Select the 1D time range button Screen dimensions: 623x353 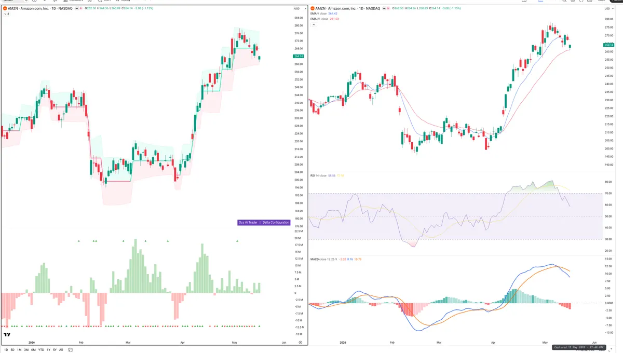(x=6, y=350)
